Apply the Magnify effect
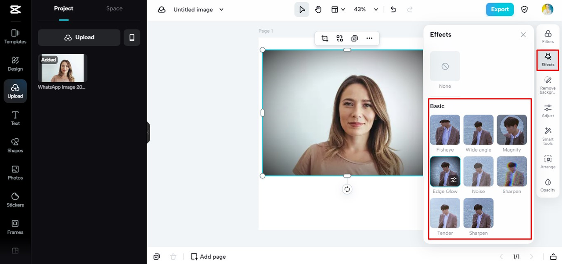The image size is (562, 264). click(x=512, y=130)
